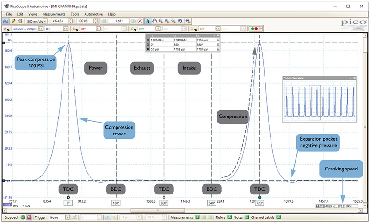Show Rulers legend icon

[x=229, y=217]
